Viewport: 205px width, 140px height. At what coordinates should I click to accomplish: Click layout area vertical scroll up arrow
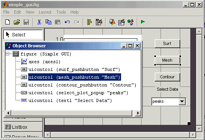(199, 31)
